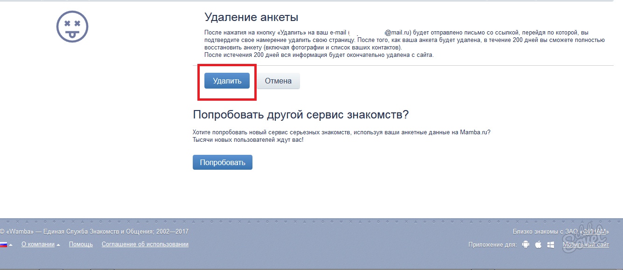Image resolution: width=623 pixels, height=270 pixels.
Task: Click the Попробовать другой сервис знакомств heading
Action: coord(301,115)
